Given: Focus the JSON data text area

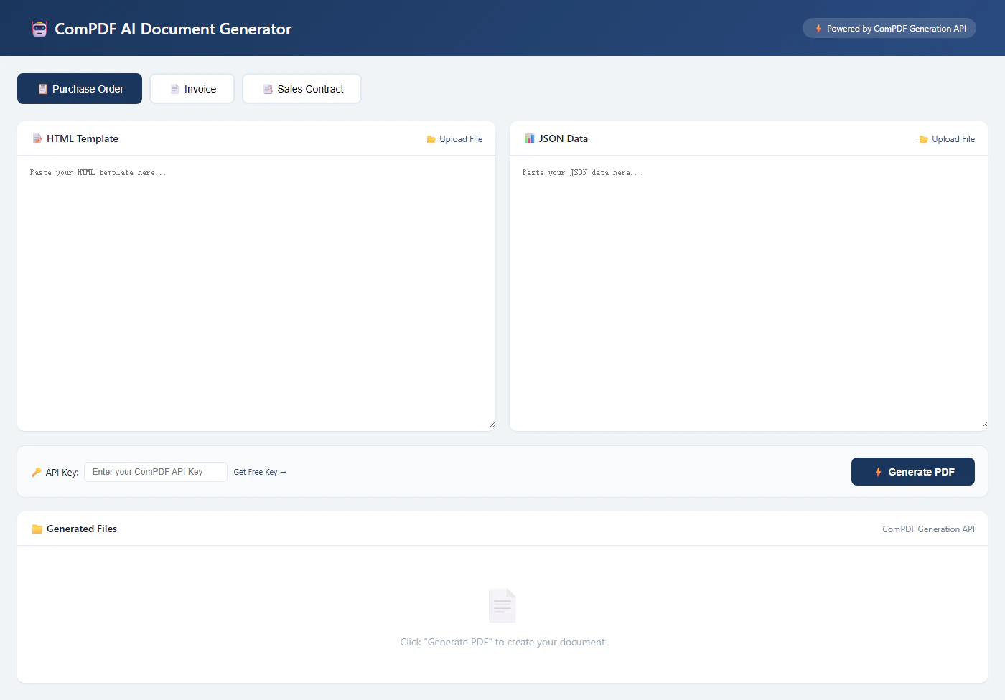Looking at the screenshot, I should pyautogui.click(x=749, y=293).
